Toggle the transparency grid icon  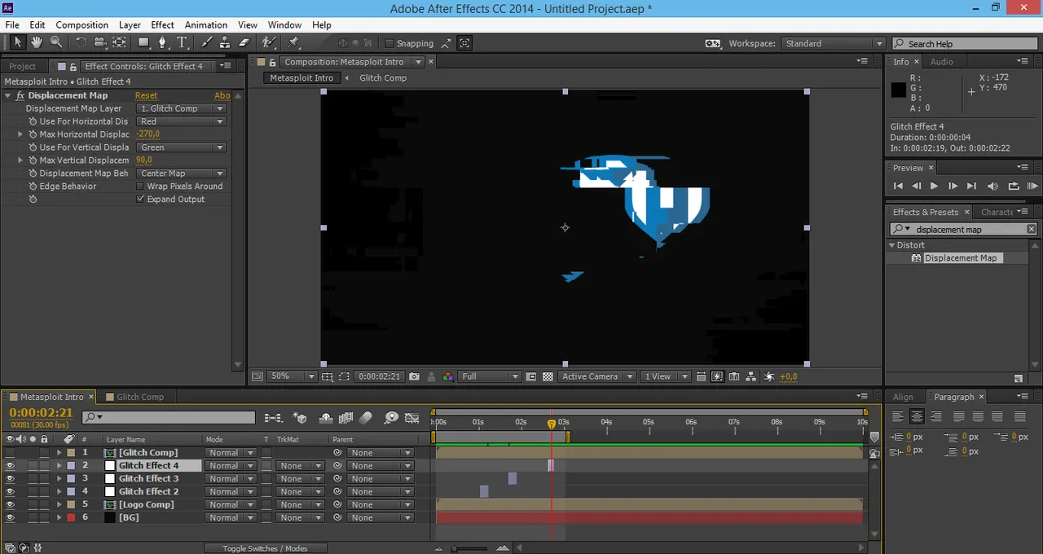point(548,376)
